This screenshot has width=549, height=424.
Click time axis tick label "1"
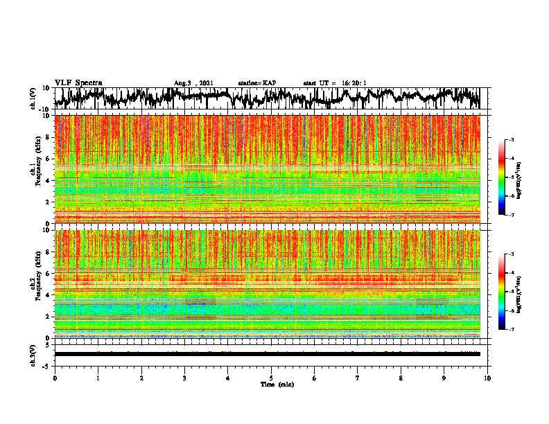point(98,378)
